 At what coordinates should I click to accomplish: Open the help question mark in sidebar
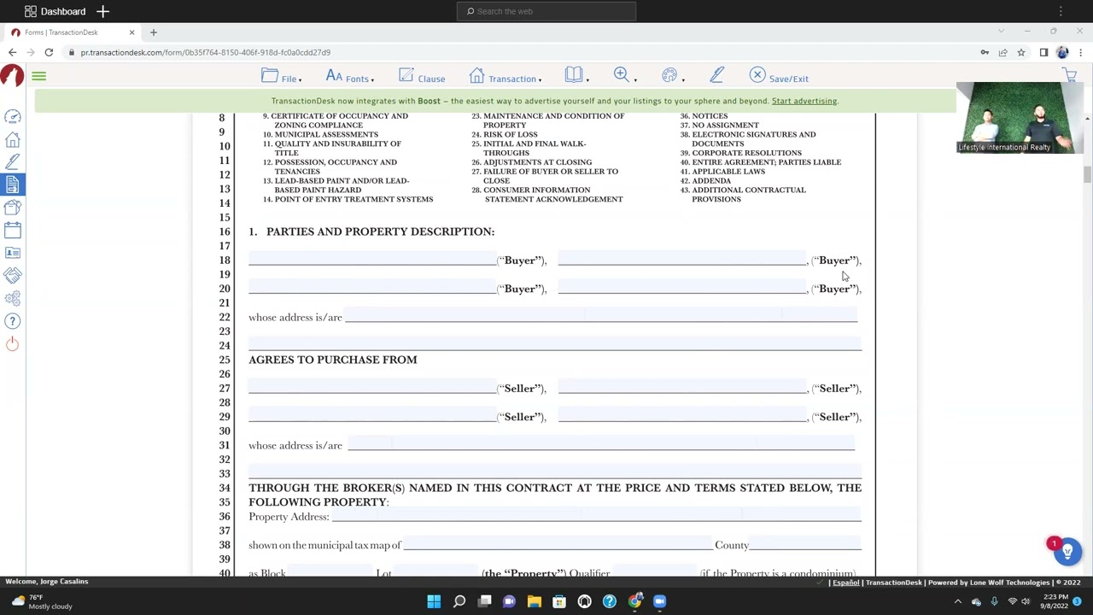tap(13, 321)
